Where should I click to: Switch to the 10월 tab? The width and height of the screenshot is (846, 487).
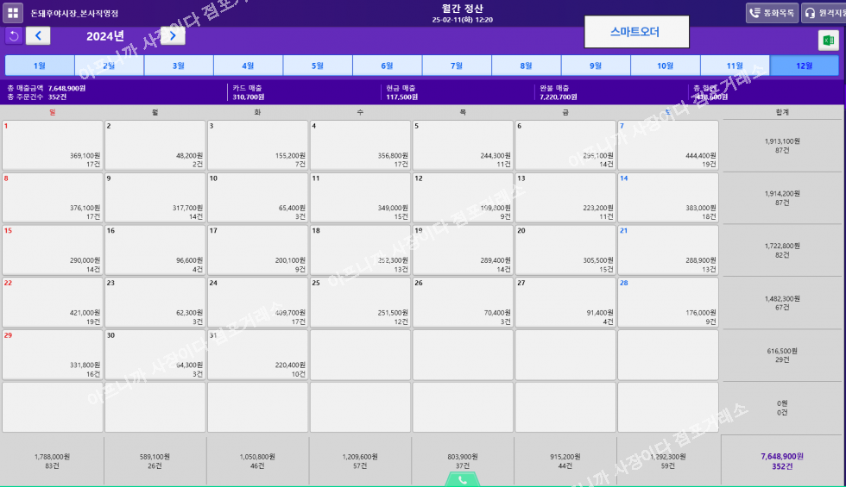click(665, 66)
